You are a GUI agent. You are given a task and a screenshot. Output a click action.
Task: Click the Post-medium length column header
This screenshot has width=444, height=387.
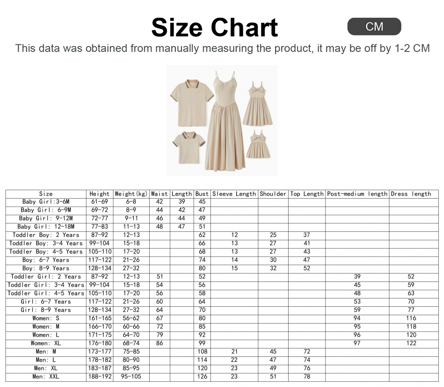(x=357, y=194)
